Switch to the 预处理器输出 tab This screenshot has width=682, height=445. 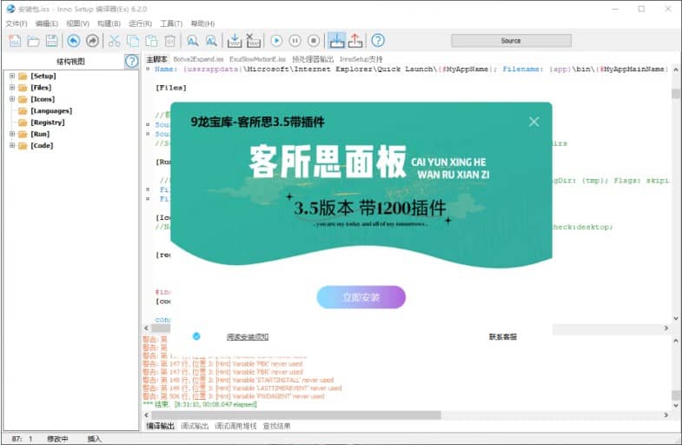pyautogui.click(x=313, y=59)
